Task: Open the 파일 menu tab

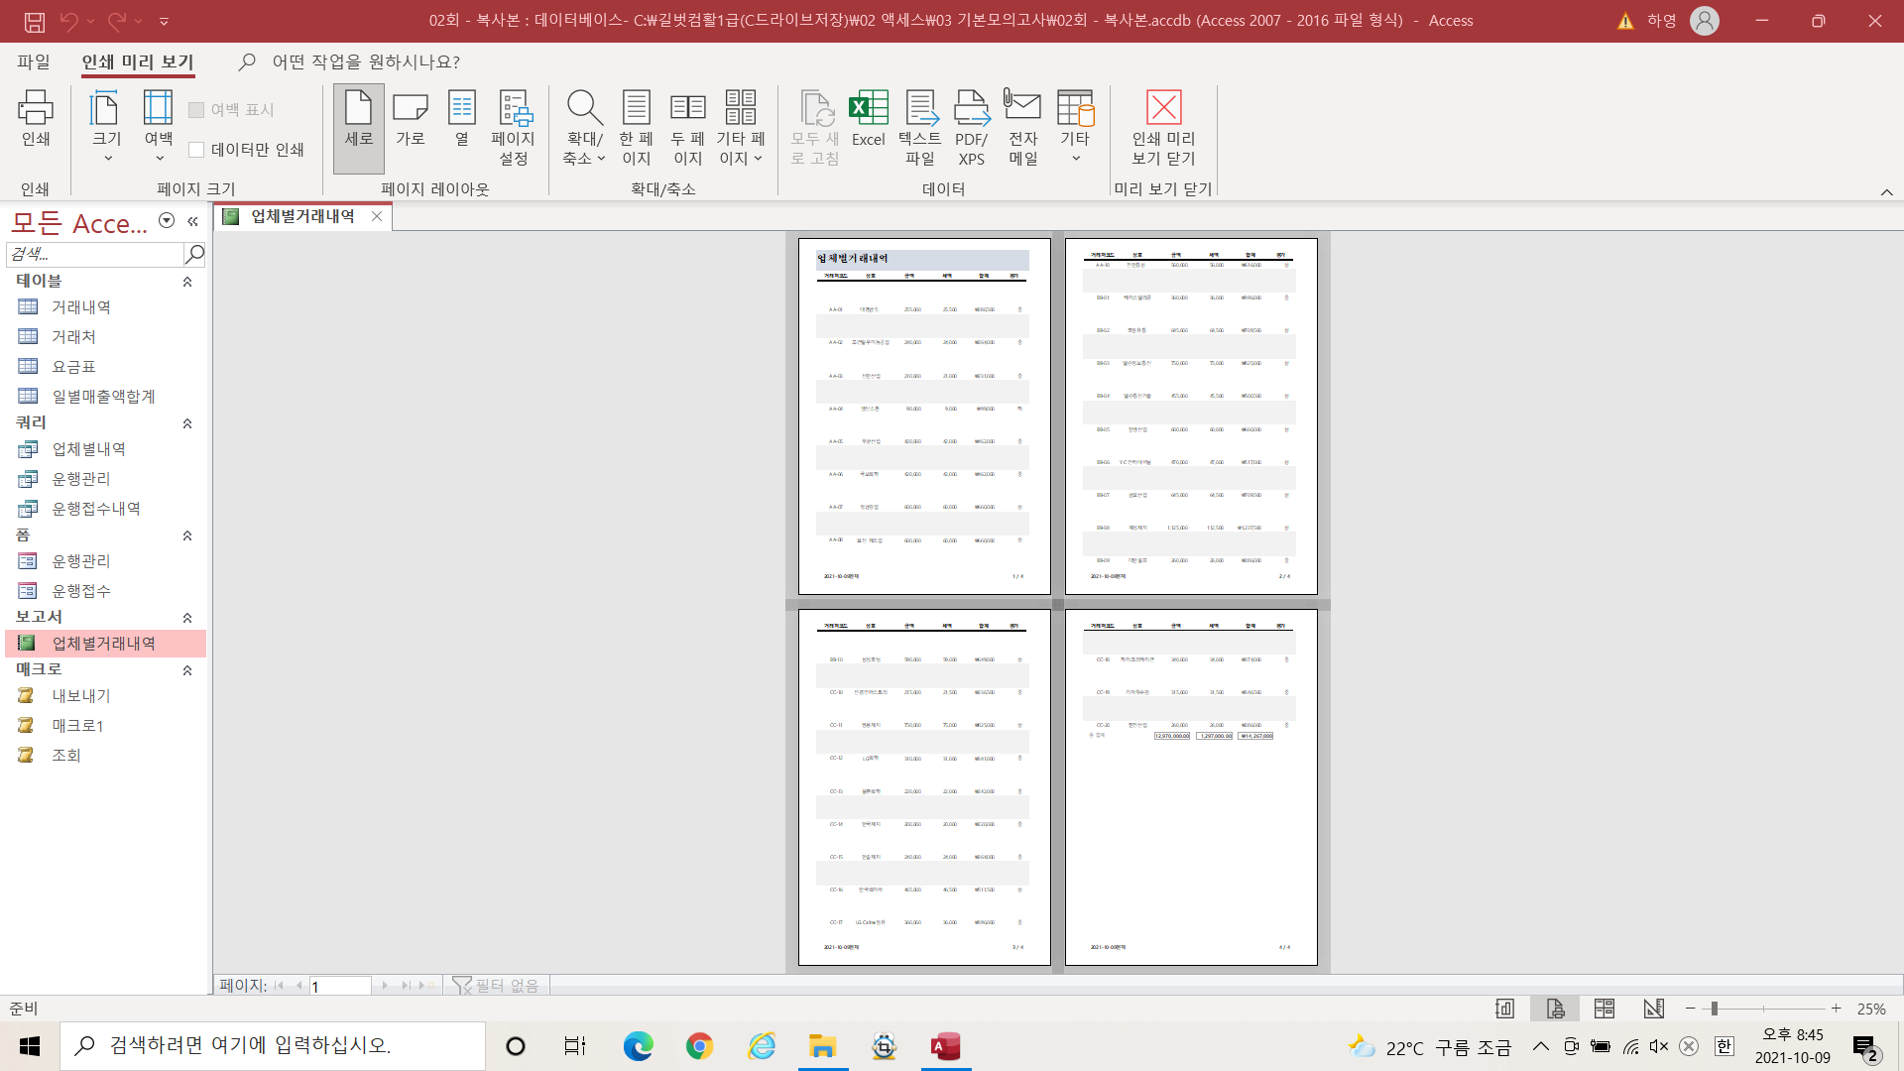Action: [x=33, y=61]
